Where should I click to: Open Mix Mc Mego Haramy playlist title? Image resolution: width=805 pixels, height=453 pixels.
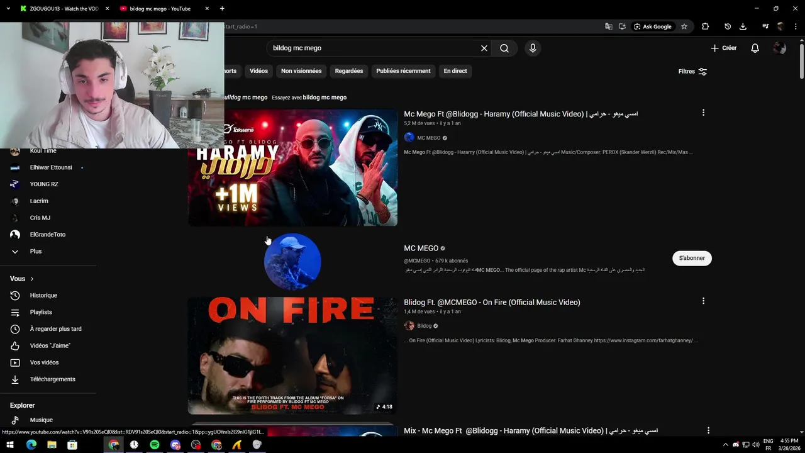tap(531, 431)
